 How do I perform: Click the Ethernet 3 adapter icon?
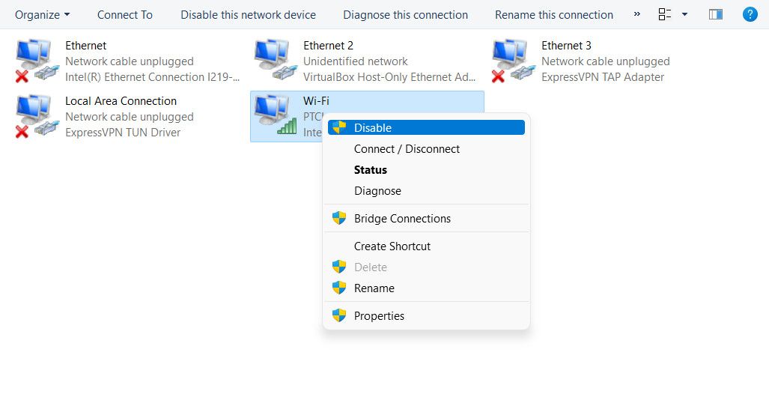[x=511, y=61]
